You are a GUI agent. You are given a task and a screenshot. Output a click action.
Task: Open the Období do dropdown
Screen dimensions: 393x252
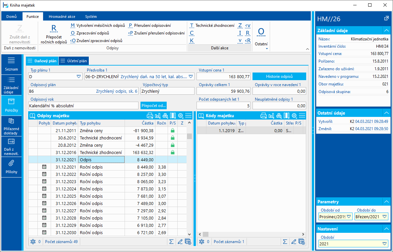point(385,217)
